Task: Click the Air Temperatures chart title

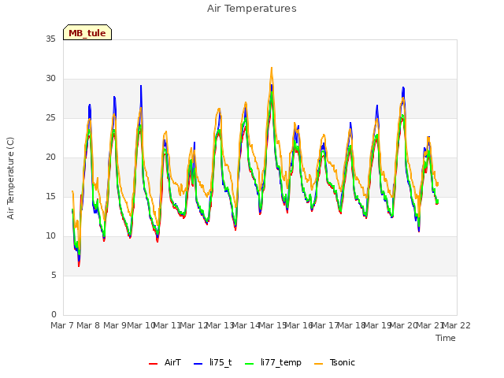Action: coord(252,9)
